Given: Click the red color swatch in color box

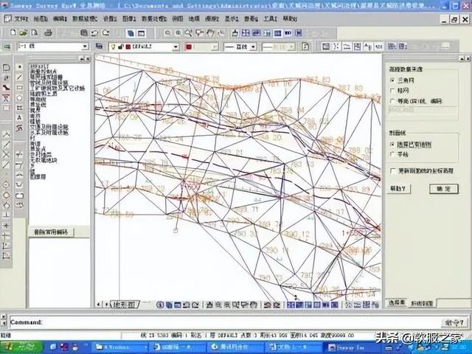Looking at the screenshot, I should click(x=189, y=47).
